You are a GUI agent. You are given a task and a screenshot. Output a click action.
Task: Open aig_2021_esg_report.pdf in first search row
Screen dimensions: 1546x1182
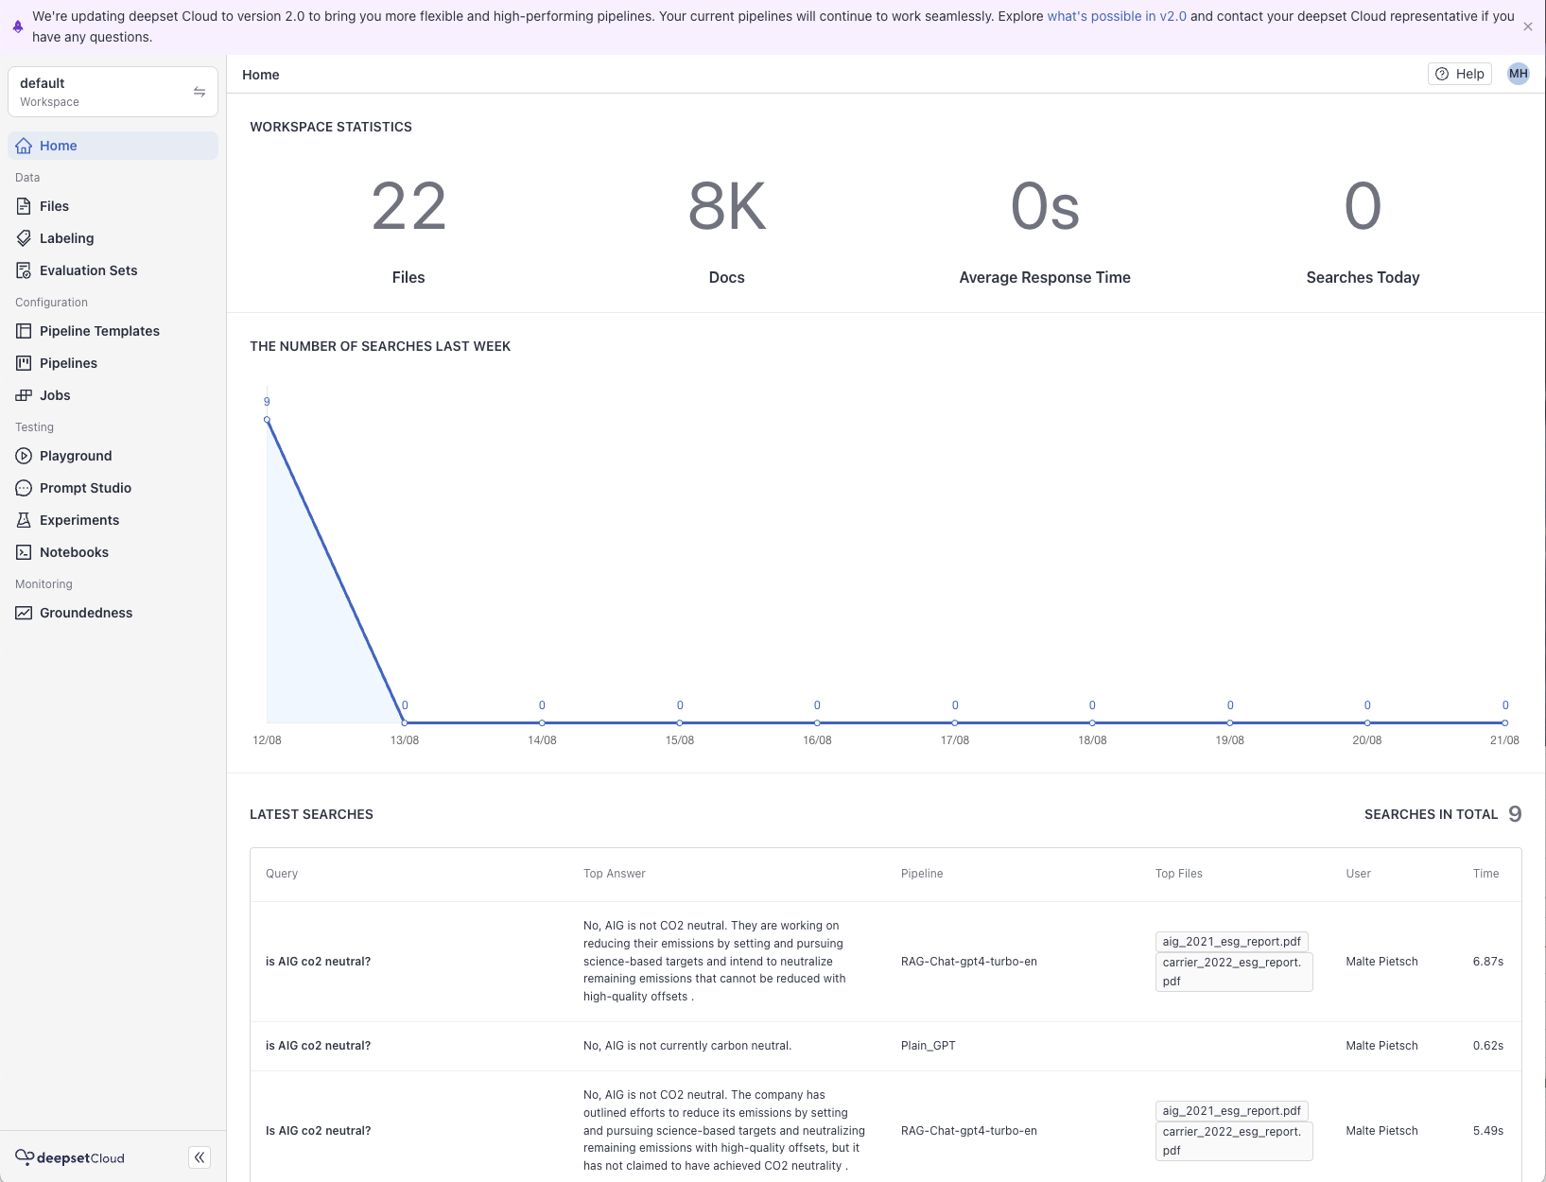tap(1231, 942)
